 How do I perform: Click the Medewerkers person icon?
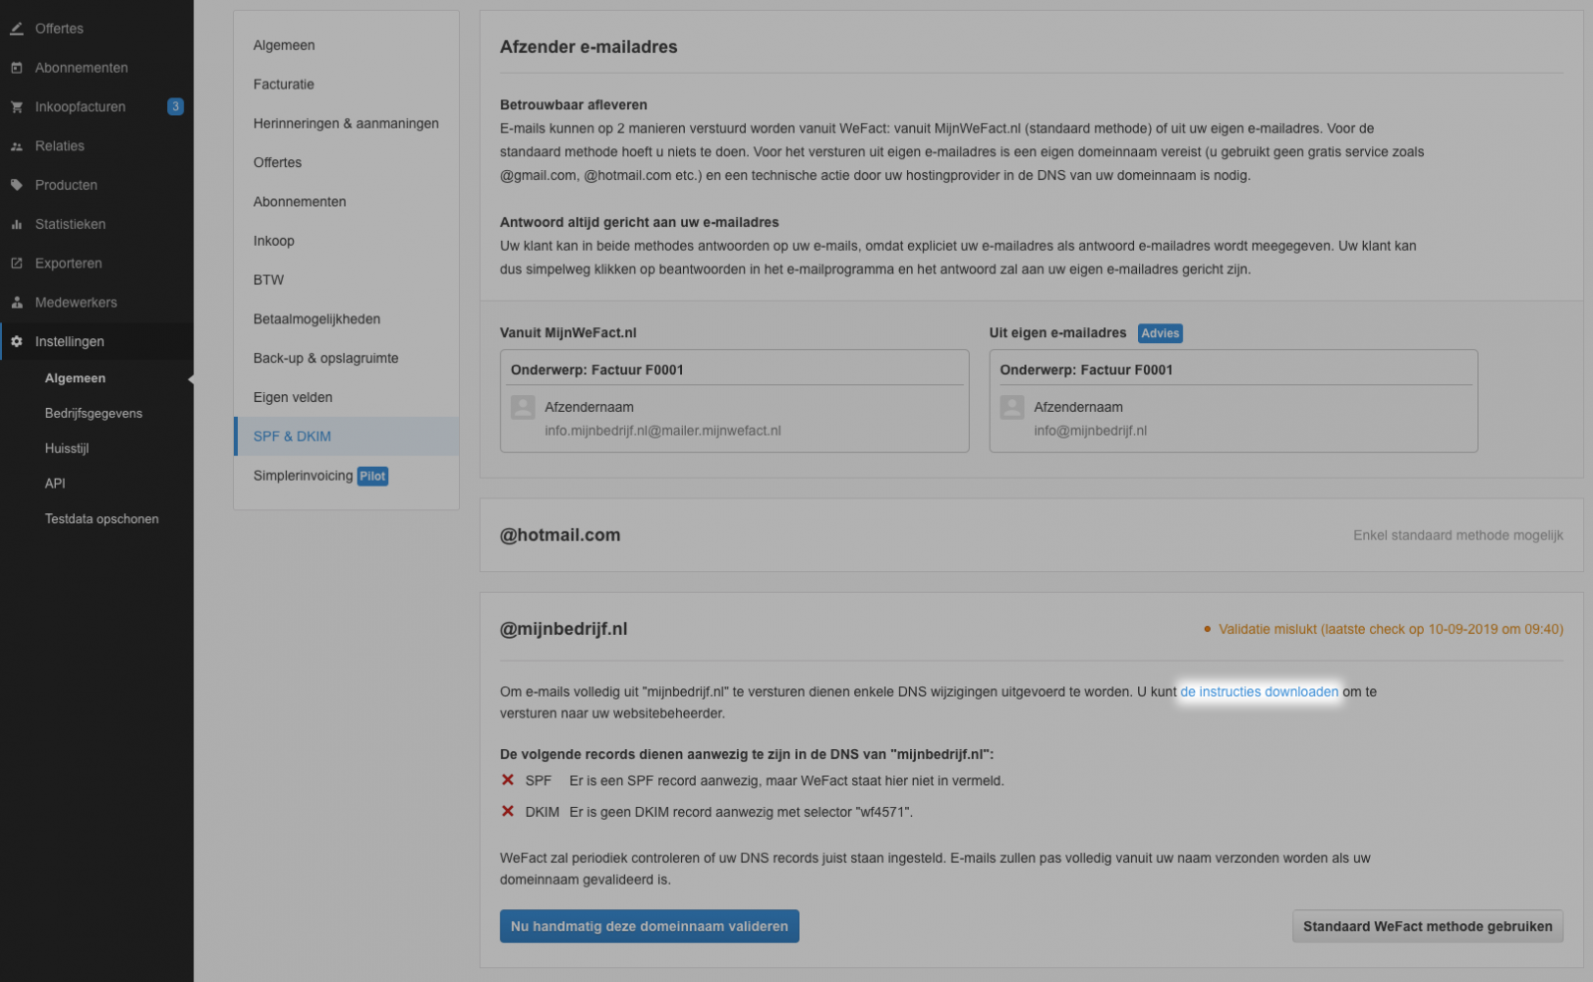coord(17,302)
